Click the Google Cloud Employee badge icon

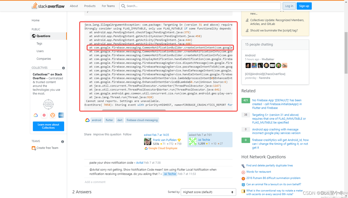pos(146,148)
